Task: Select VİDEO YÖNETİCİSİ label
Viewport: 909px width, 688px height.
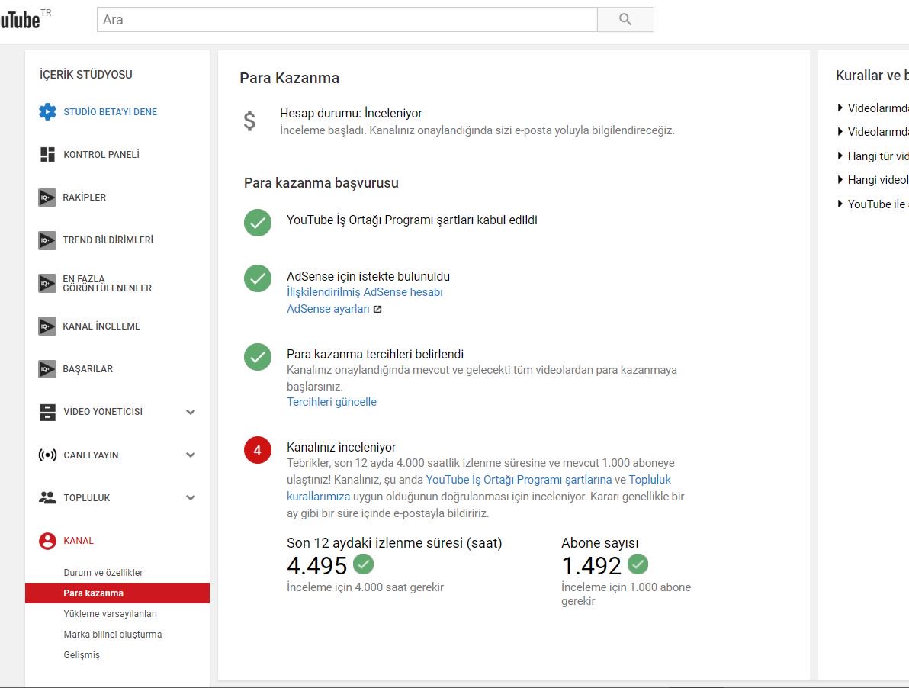Action: (x=103, y=412)
